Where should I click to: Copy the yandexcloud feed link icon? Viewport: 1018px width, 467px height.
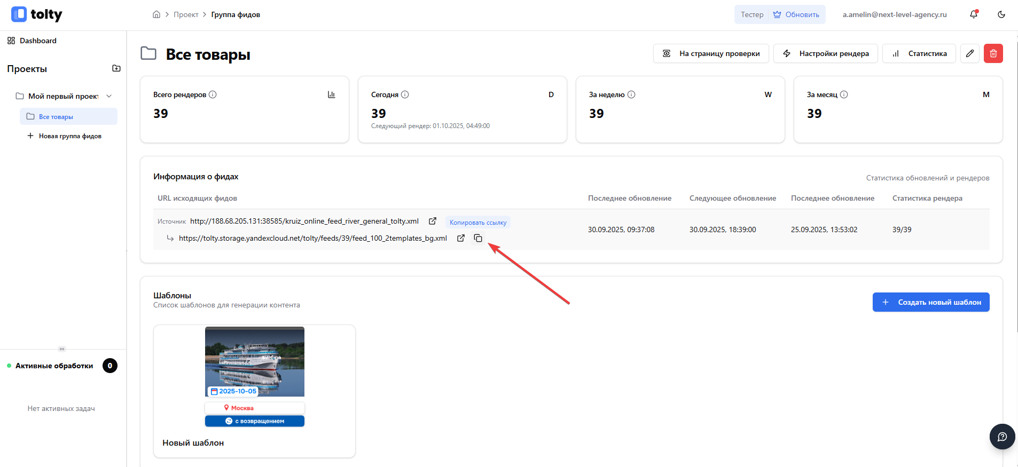(x=478, y=238)
